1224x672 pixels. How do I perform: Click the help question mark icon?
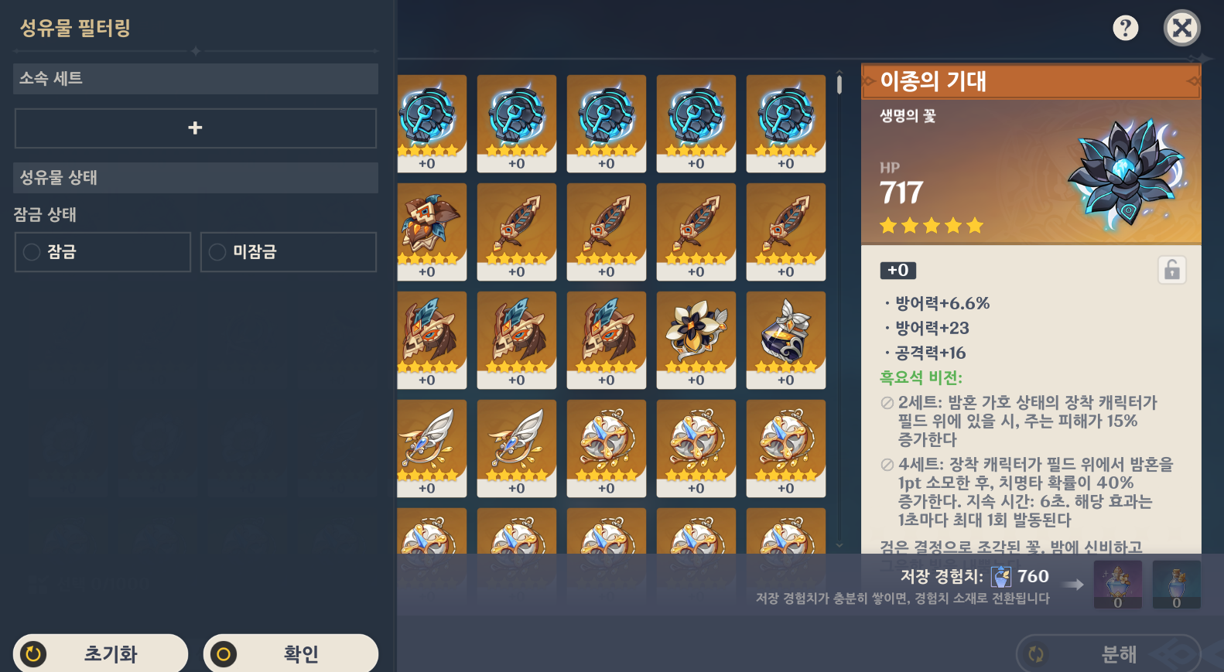coord(1125,29)
